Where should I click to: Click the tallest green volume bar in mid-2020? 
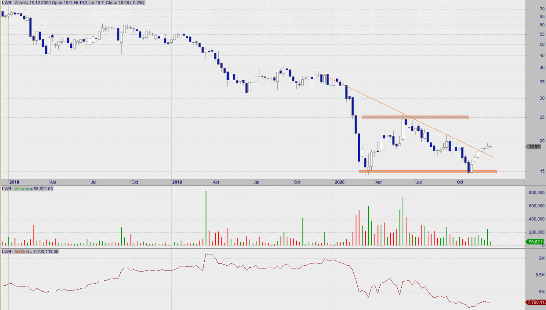(403, 221)
